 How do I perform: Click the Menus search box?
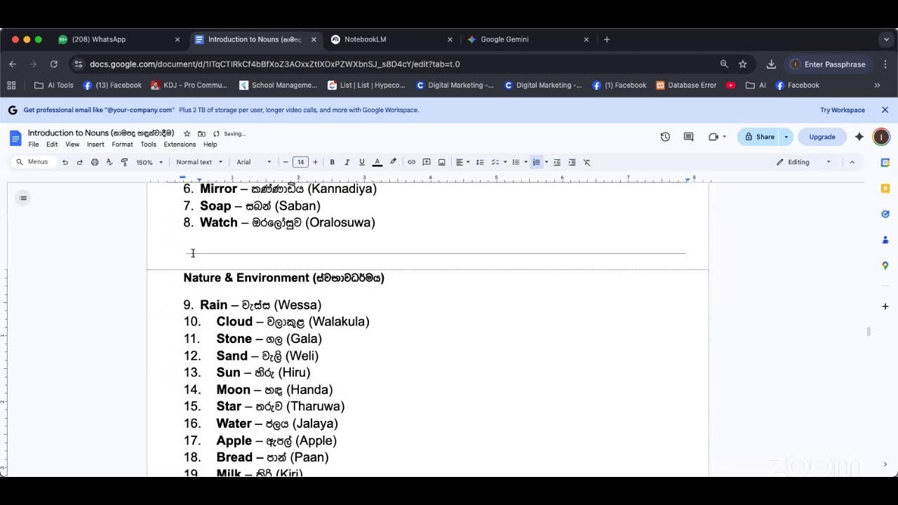[32, 162]
